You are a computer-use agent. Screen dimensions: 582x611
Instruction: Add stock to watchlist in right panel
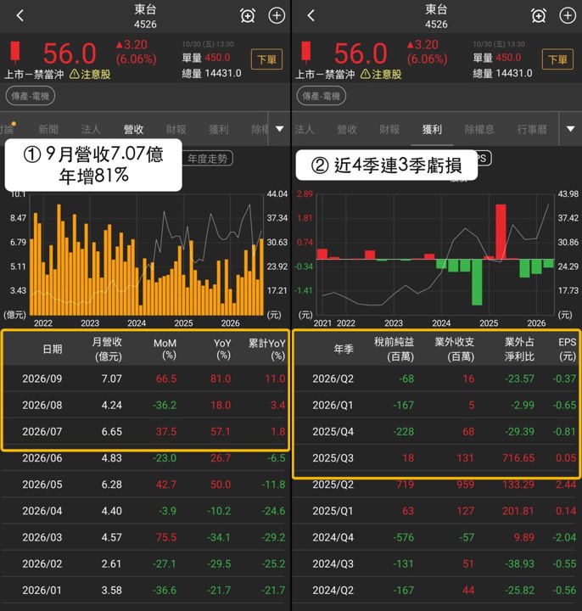tap(568, 15)
